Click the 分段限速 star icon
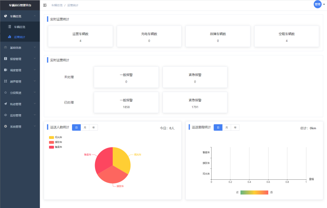The image size is (327, 208). (6, 93)
